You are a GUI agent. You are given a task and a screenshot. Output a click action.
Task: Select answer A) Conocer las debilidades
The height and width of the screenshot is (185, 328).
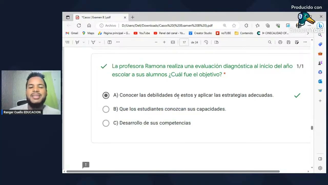[106, 95]
